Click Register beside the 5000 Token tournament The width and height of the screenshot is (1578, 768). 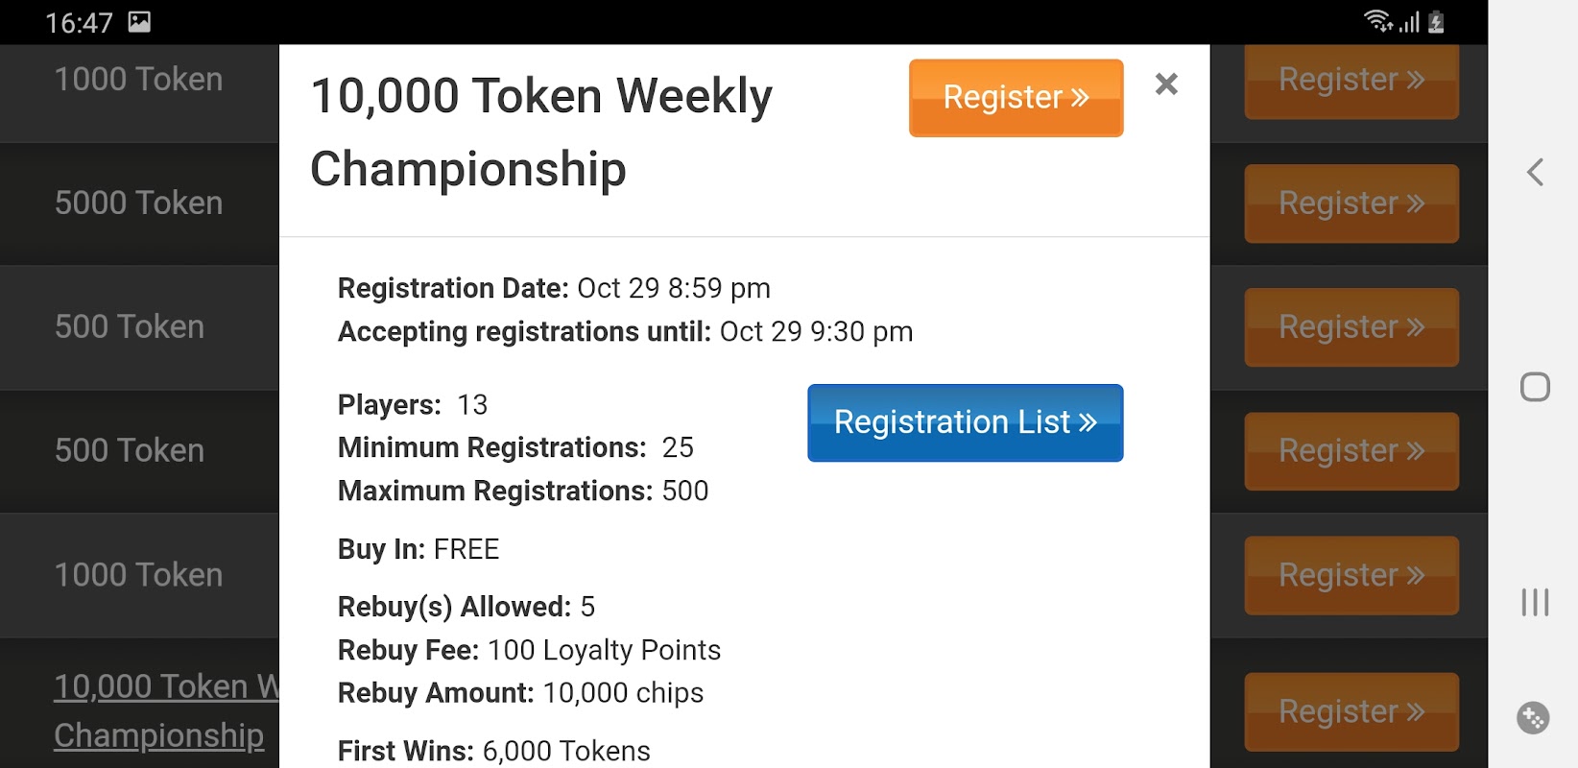click(x=1351, y=204)
